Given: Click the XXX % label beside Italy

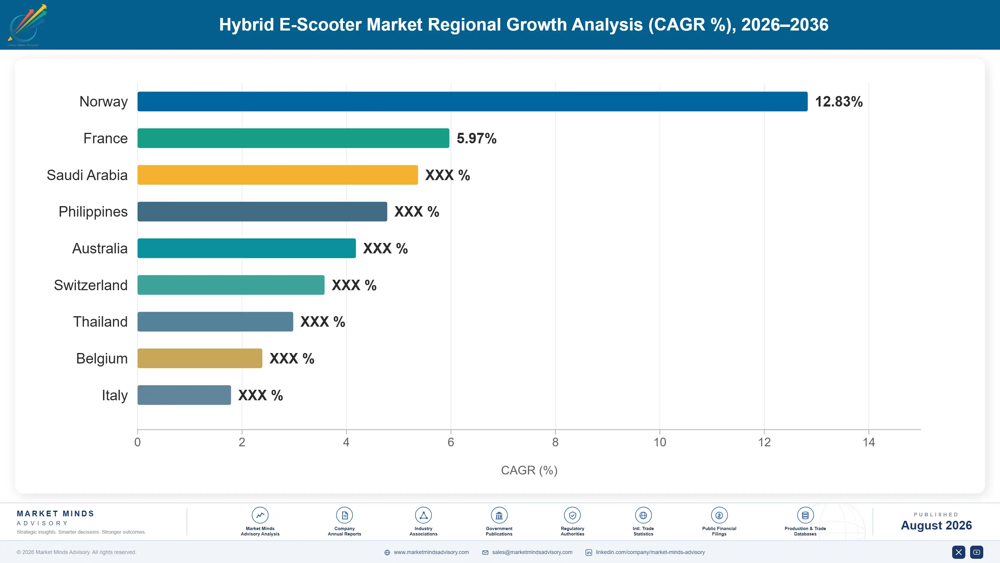Looking at the screenshot, I should (260, 395).
